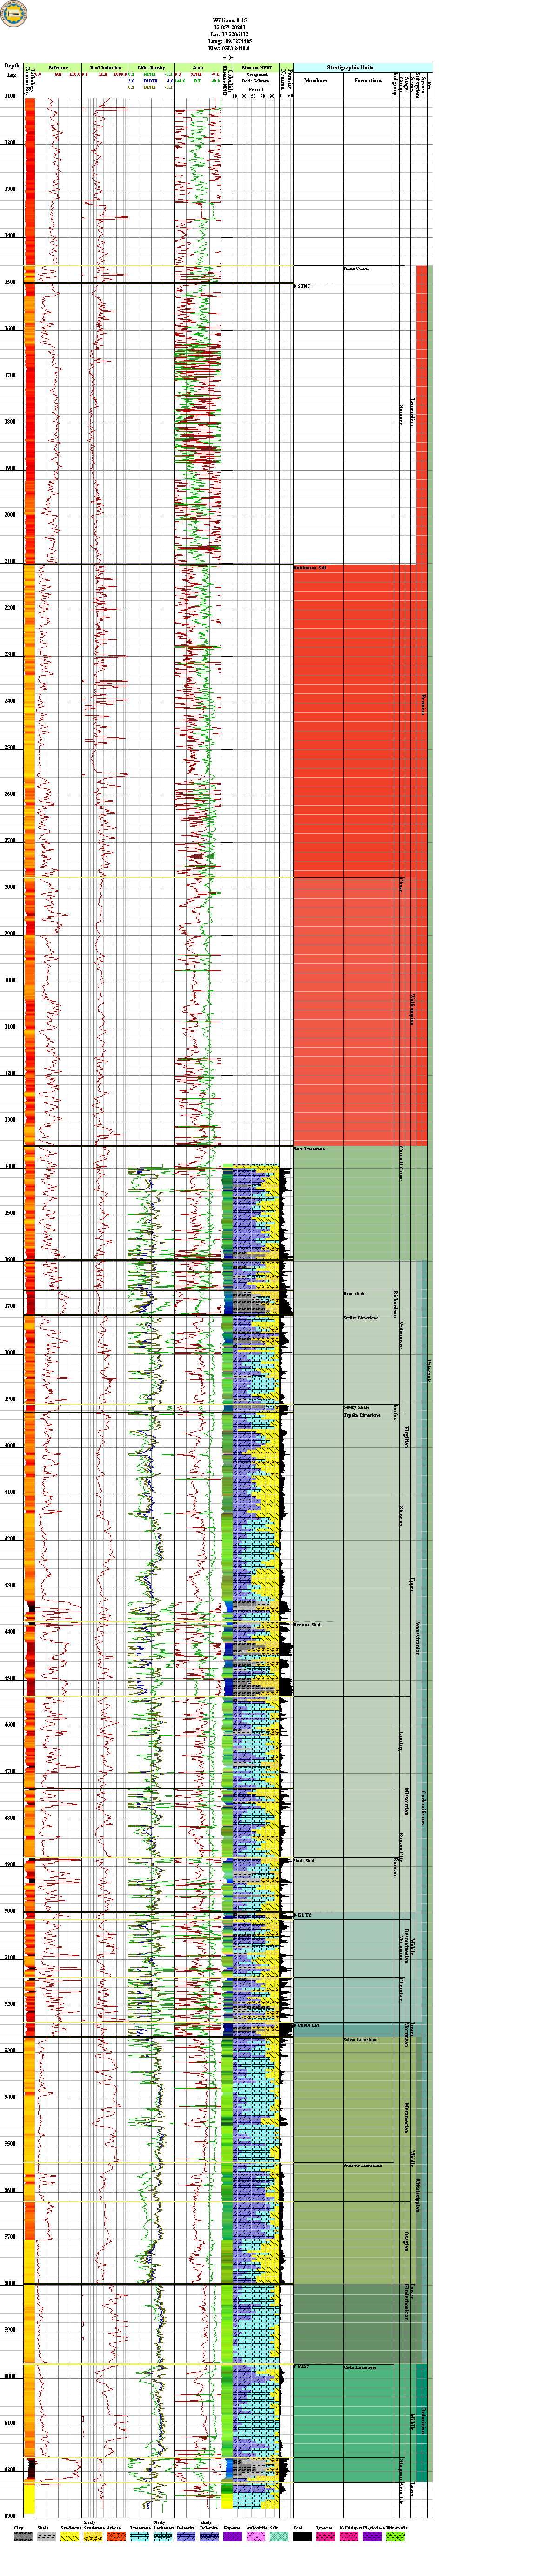Click the 1500 depth label
549x2576 pixels.
[x=10, y=282]
